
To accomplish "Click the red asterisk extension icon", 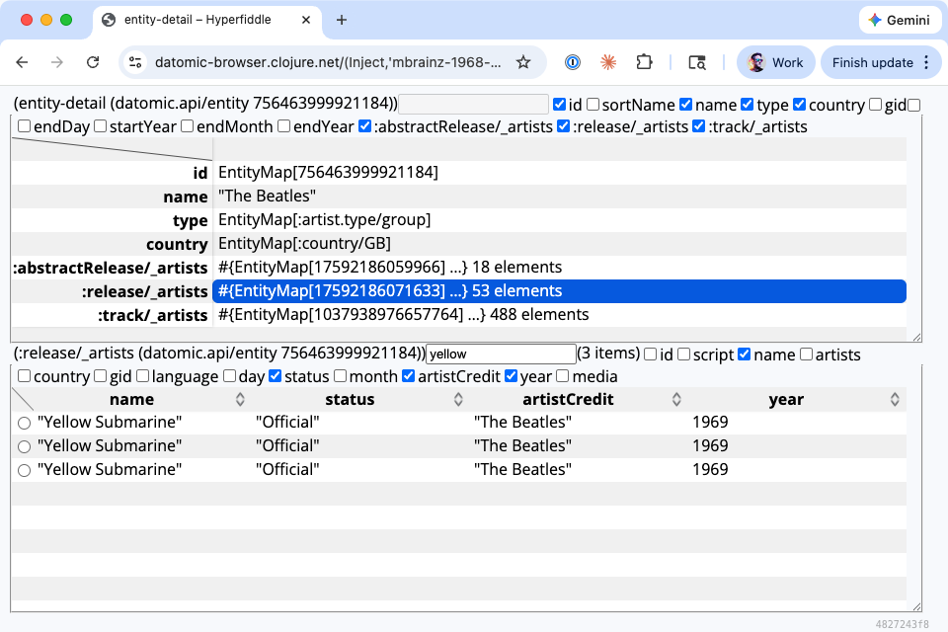I will (607, 61).
